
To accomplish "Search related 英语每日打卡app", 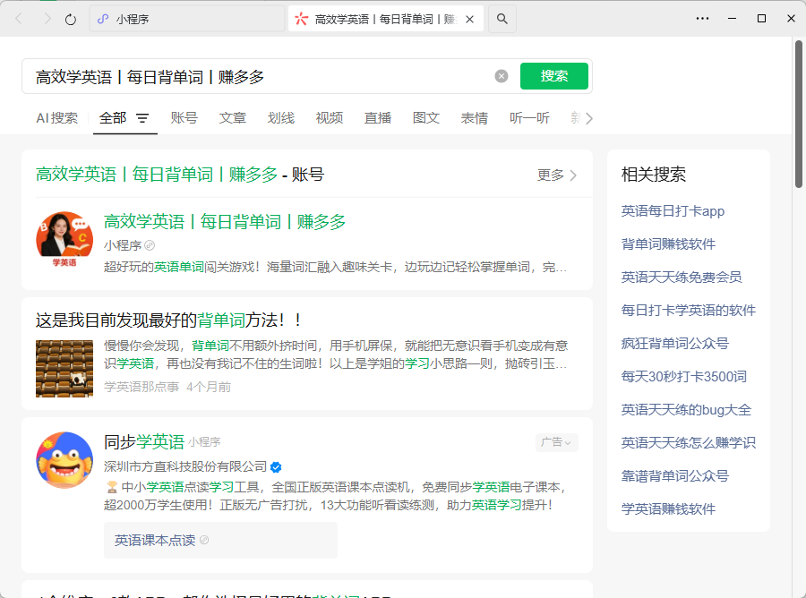I will [x=673, y=211].
